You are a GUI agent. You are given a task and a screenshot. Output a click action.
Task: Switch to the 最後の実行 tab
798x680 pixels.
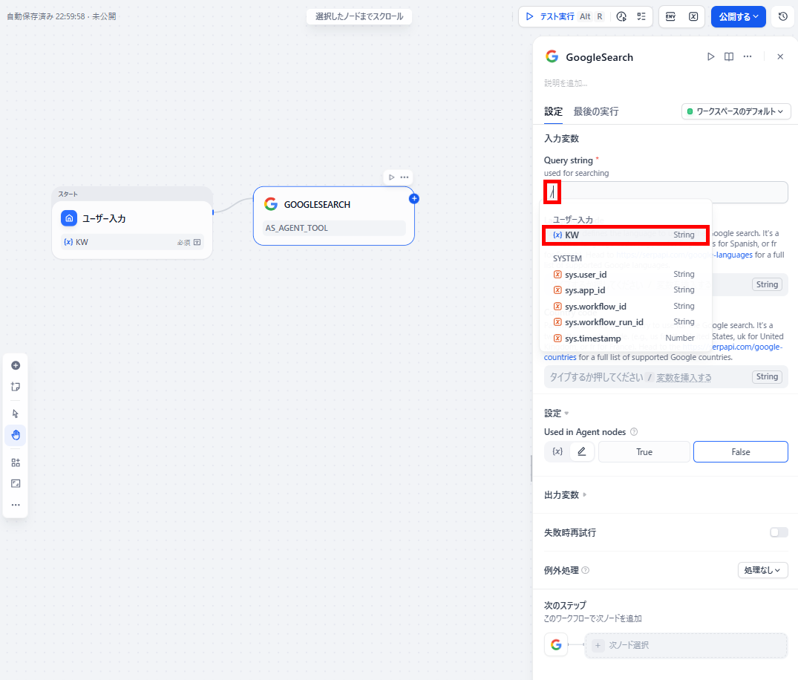click(x=596, y=111)
